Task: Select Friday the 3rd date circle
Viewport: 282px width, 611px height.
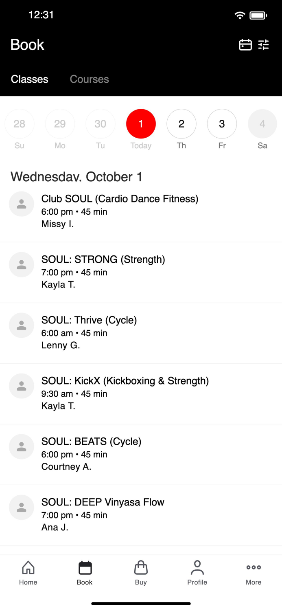Action: coord(222,123)
